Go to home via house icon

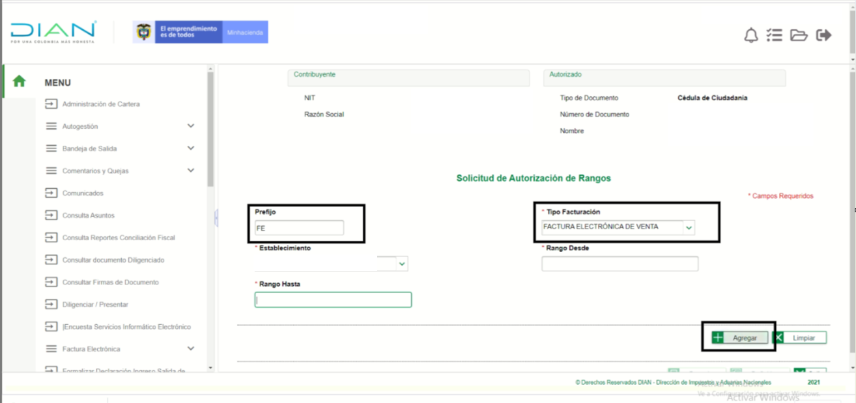click(x=20, y=81)
